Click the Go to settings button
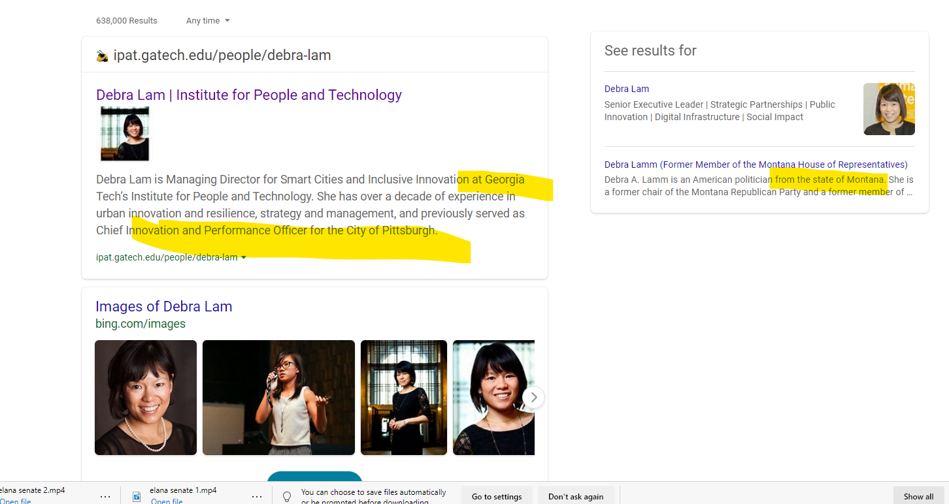The width and height of the screenshot is (949, 504). pyautogui.click(x=497, y=496)
